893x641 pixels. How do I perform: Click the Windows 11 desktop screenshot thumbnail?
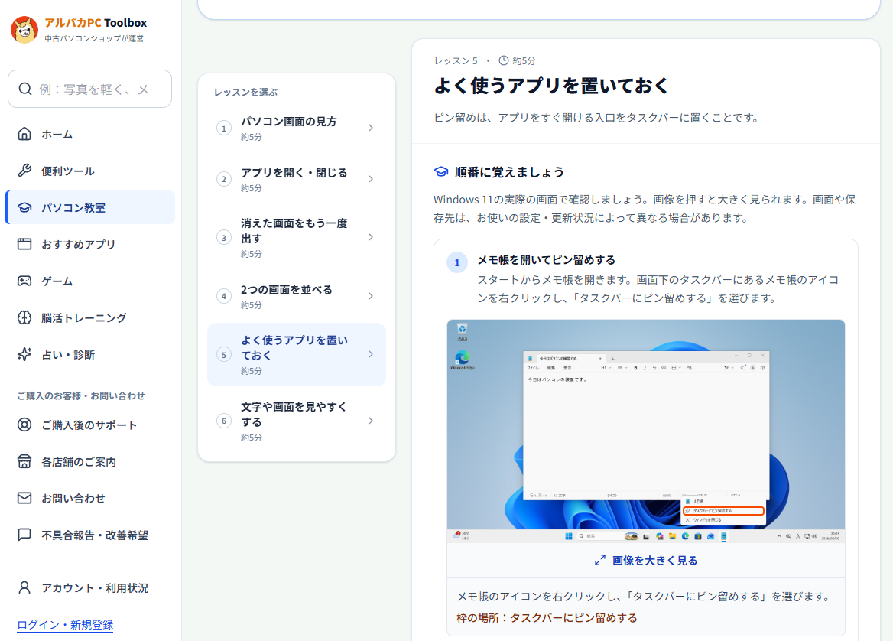646,431
